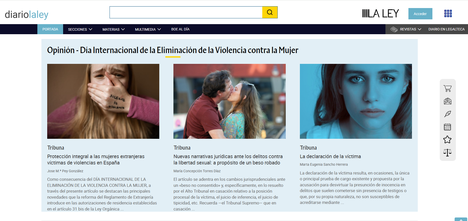The width and height of the screenshot is (468, 221).
Task: Go to the Portada tab
Action: click(x=50, y=29)
